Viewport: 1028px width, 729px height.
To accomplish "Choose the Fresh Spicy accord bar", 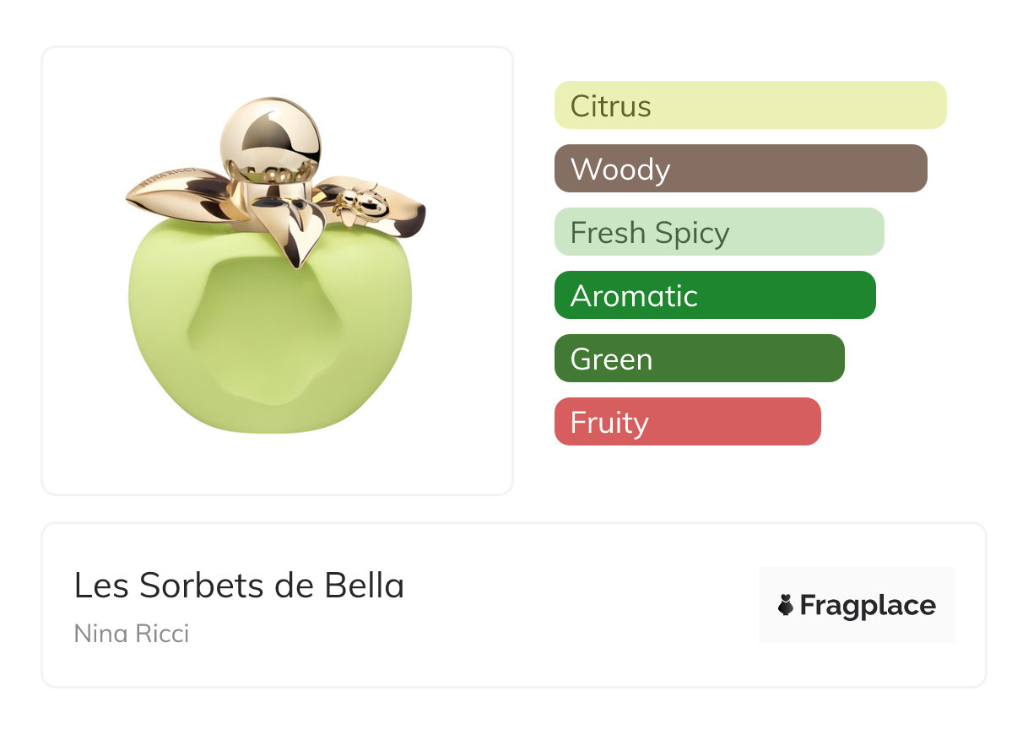I will 718,232.
